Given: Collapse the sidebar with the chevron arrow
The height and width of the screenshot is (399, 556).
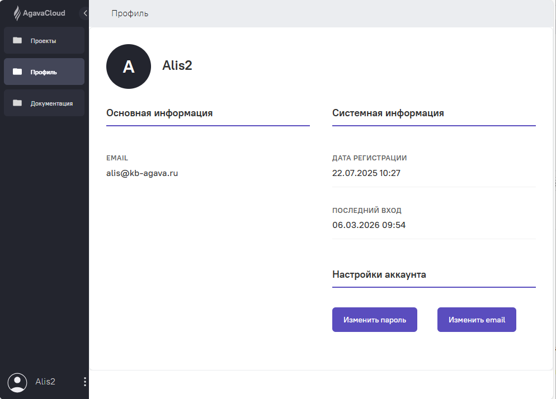Looking at the screenshot, I should 85,13.
